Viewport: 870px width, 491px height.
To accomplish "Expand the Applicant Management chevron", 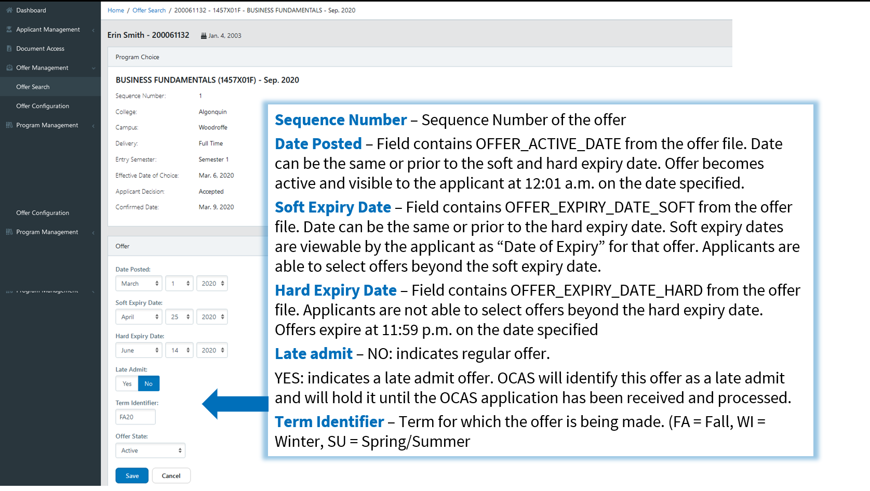I will [93, 30].
